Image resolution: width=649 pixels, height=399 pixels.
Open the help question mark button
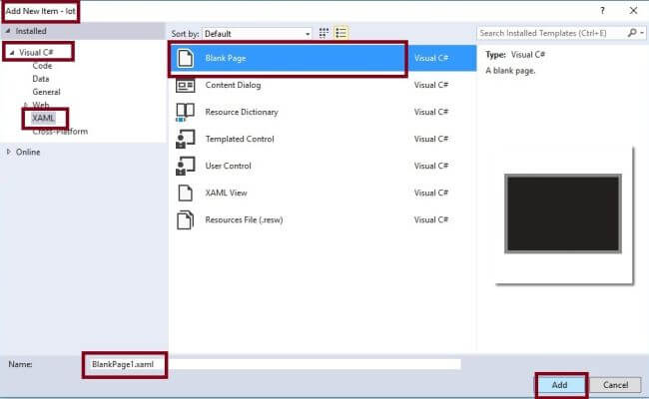tap(602, 11)
